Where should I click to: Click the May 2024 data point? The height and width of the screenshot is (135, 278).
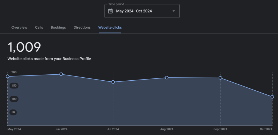7,76
